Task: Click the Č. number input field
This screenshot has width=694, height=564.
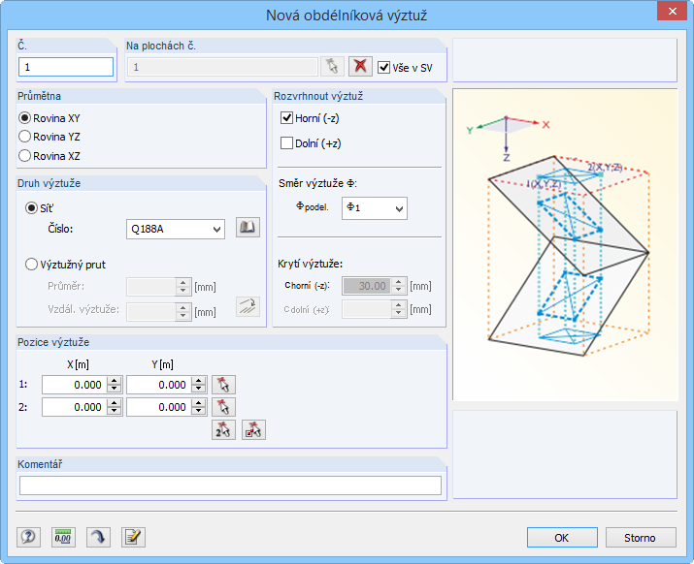Action: point(66,67)
